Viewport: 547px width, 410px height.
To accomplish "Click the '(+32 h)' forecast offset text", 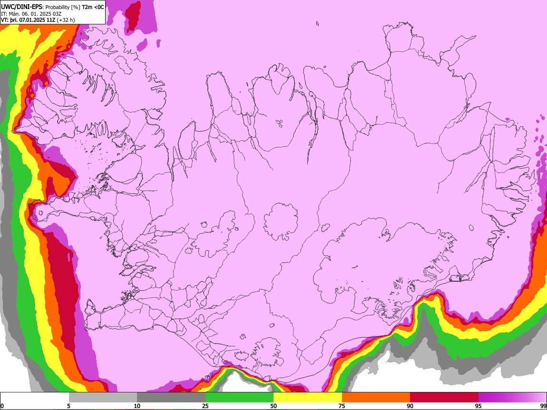I will pyautogui.click(x=66, y=20).
